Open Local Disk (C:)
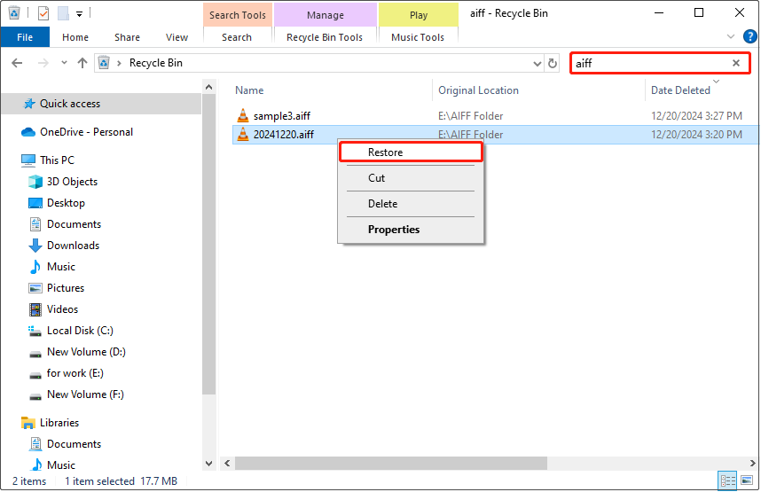This screenshot has width=761, height=492. point(80,331)
